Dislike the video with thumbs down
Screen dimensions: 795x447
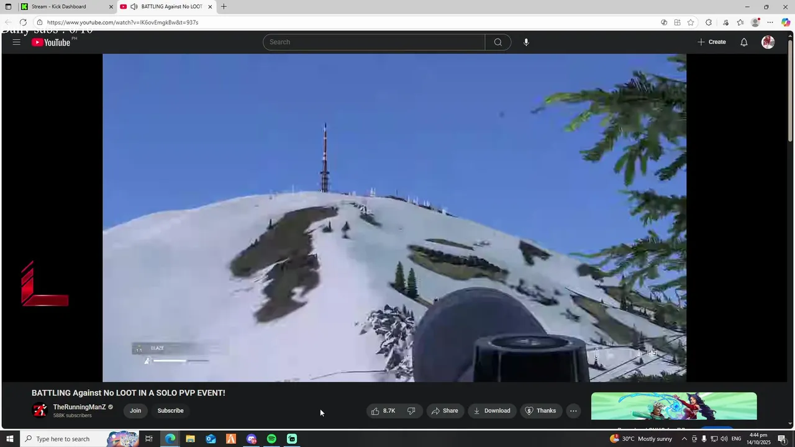[411, 410]
